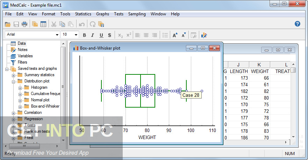Click the Copy icon in toolbar
Image resolution: width=308 pixels, height=160 pixels.
click(x=62, y=24)
